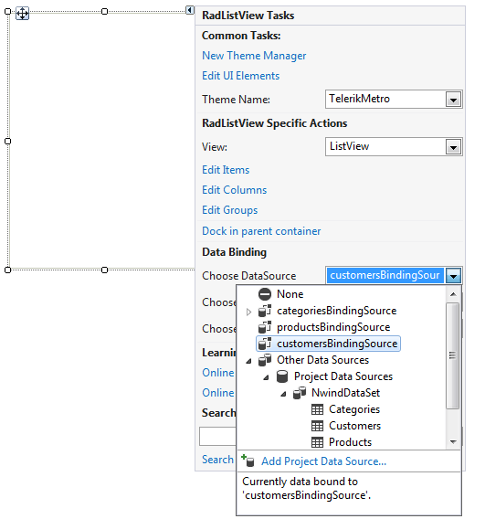This screenshot has width=485, height=519.
Task: Click the Customers table grid icon
Action: [317, 426]
